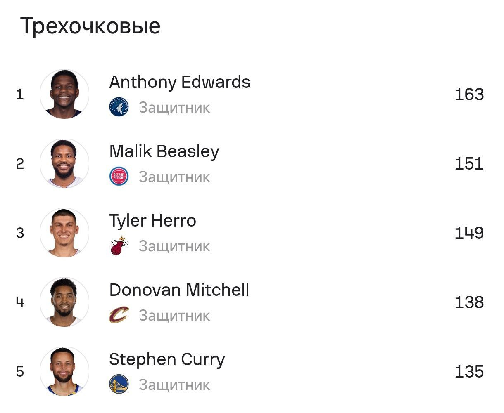
Task: Open the Malik Beasley name link
Action: pyautogui.click(x=164, y=151)
